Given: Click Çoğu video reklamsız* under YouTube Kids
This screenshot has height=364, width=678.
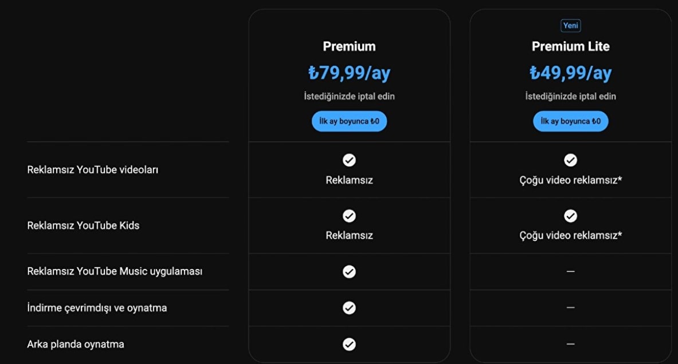Looking at the screenshot, I should [x=570, y=235].
